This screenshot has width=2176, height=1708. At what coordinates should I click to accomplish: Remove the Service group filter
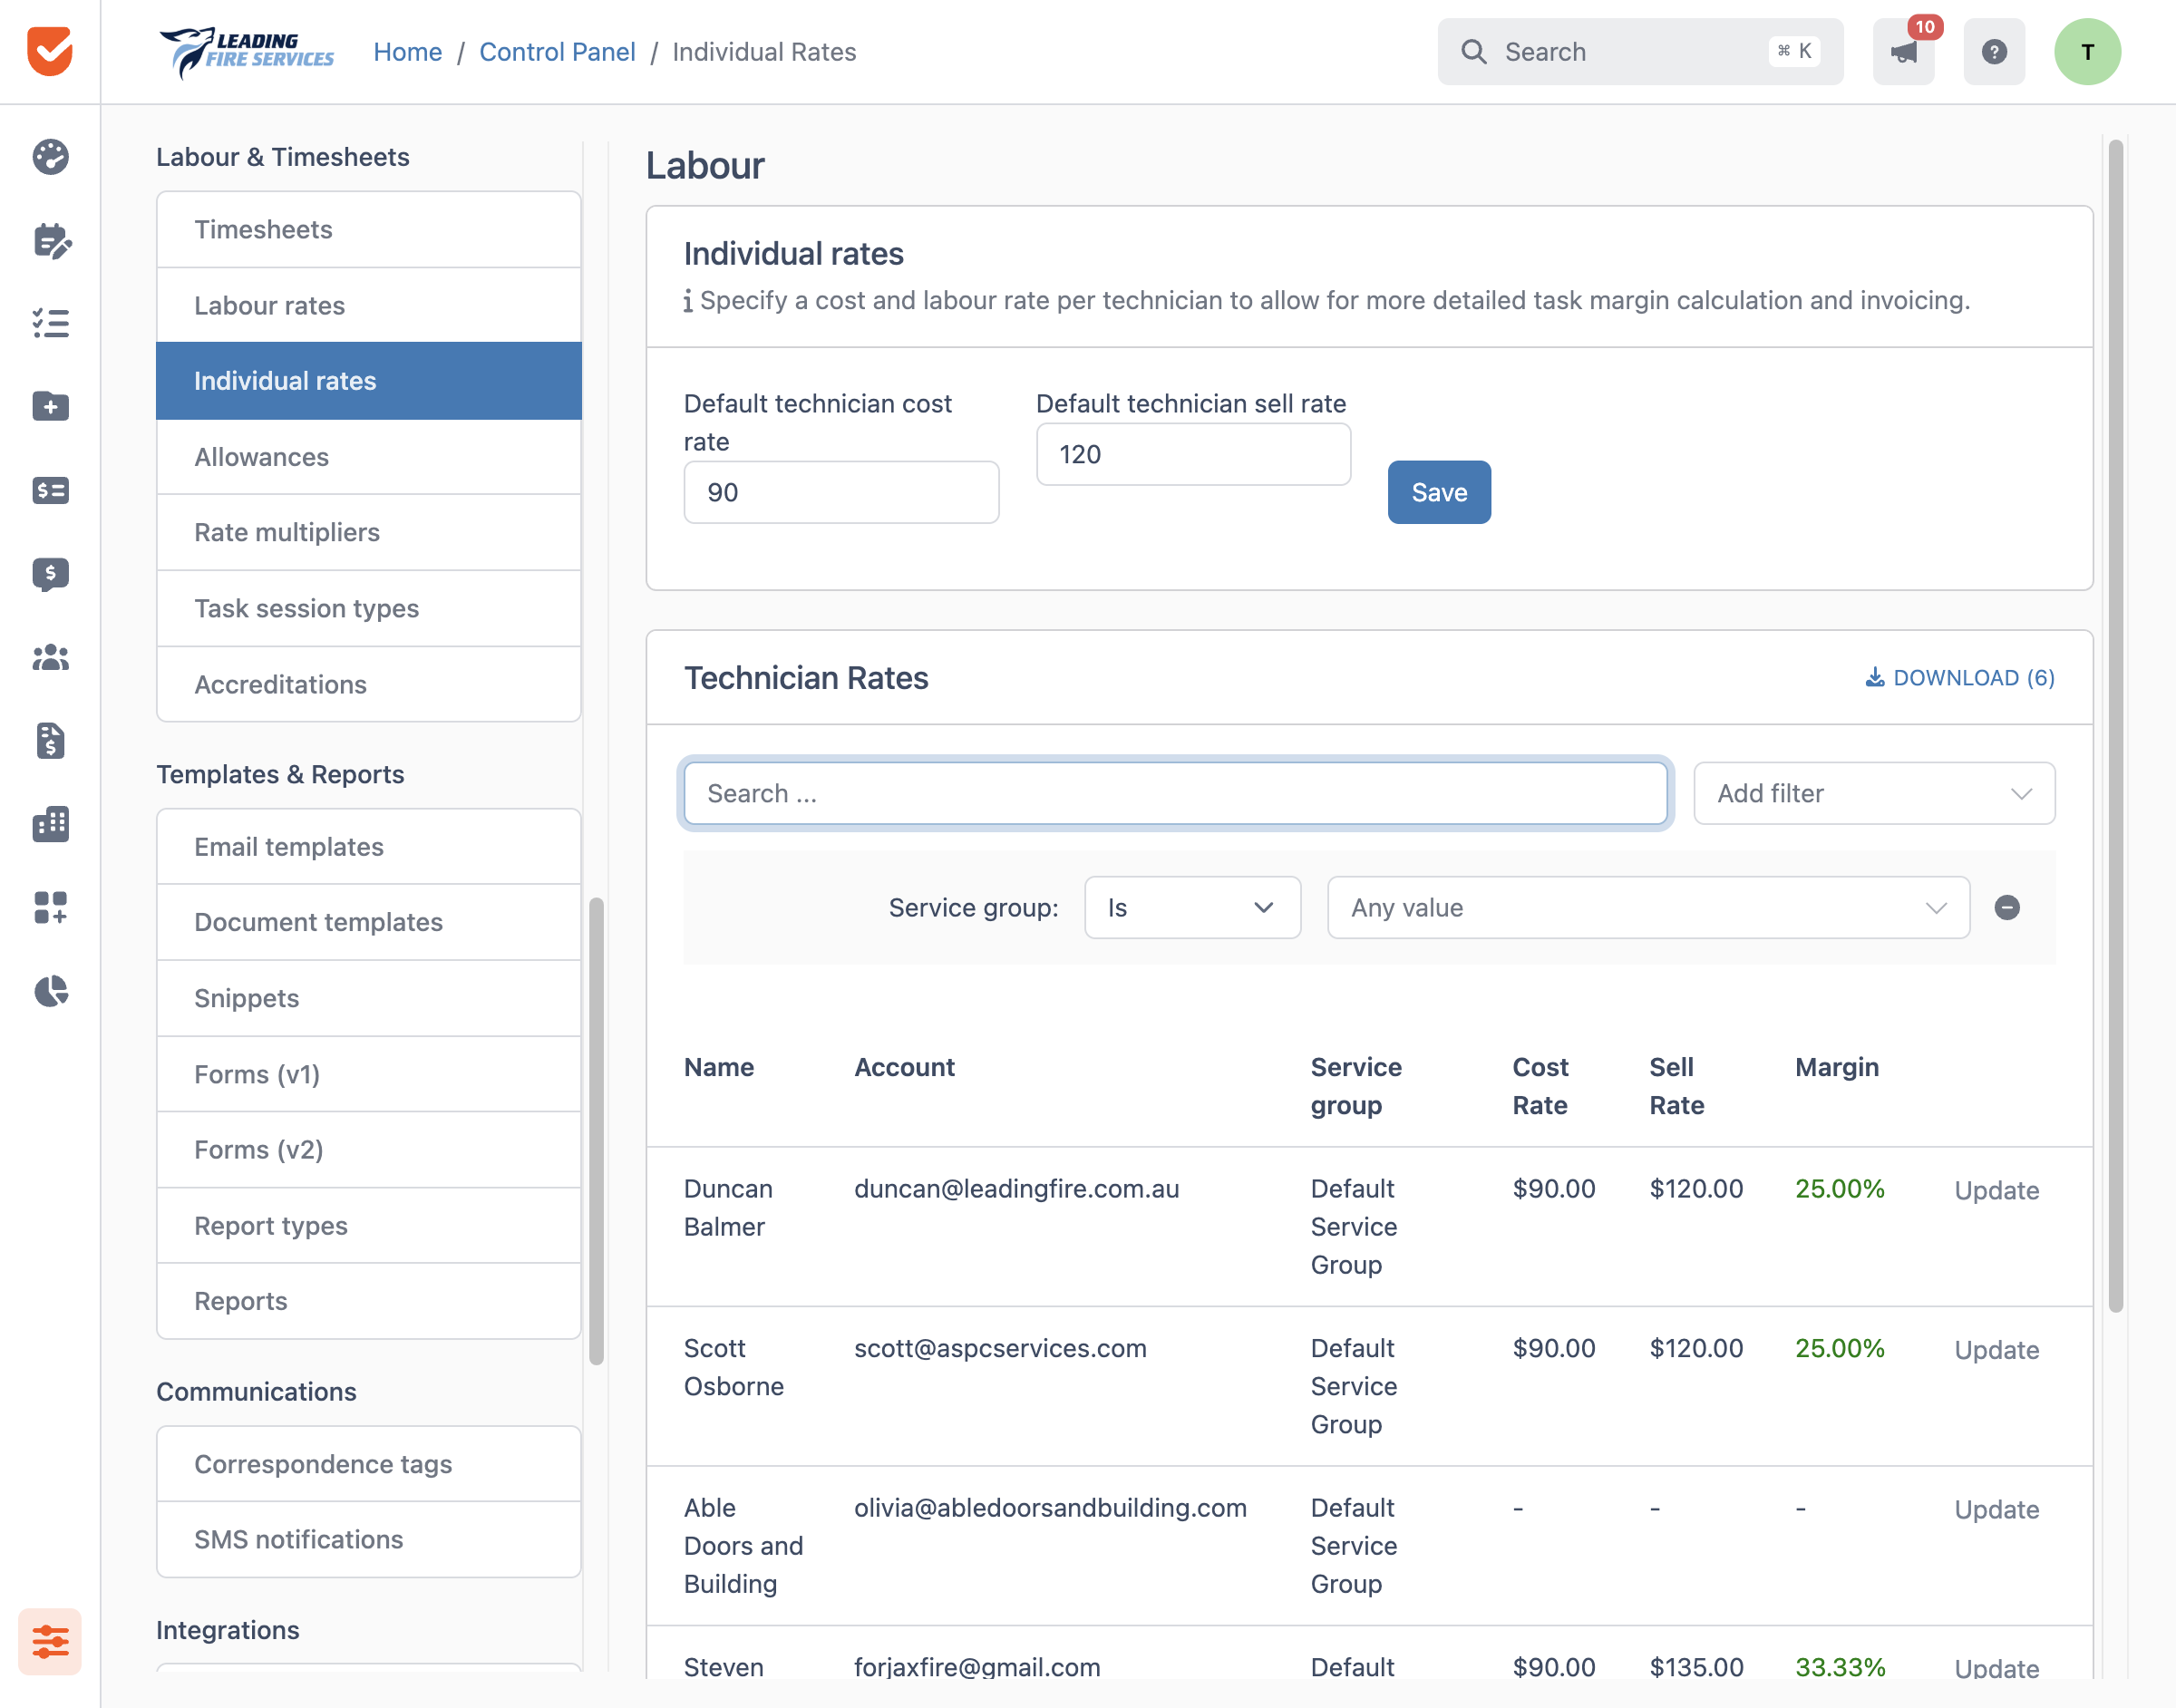(2006, 907)
